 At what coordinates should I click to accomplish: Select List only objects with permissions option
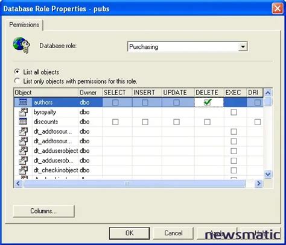click(x=17, y=81)
